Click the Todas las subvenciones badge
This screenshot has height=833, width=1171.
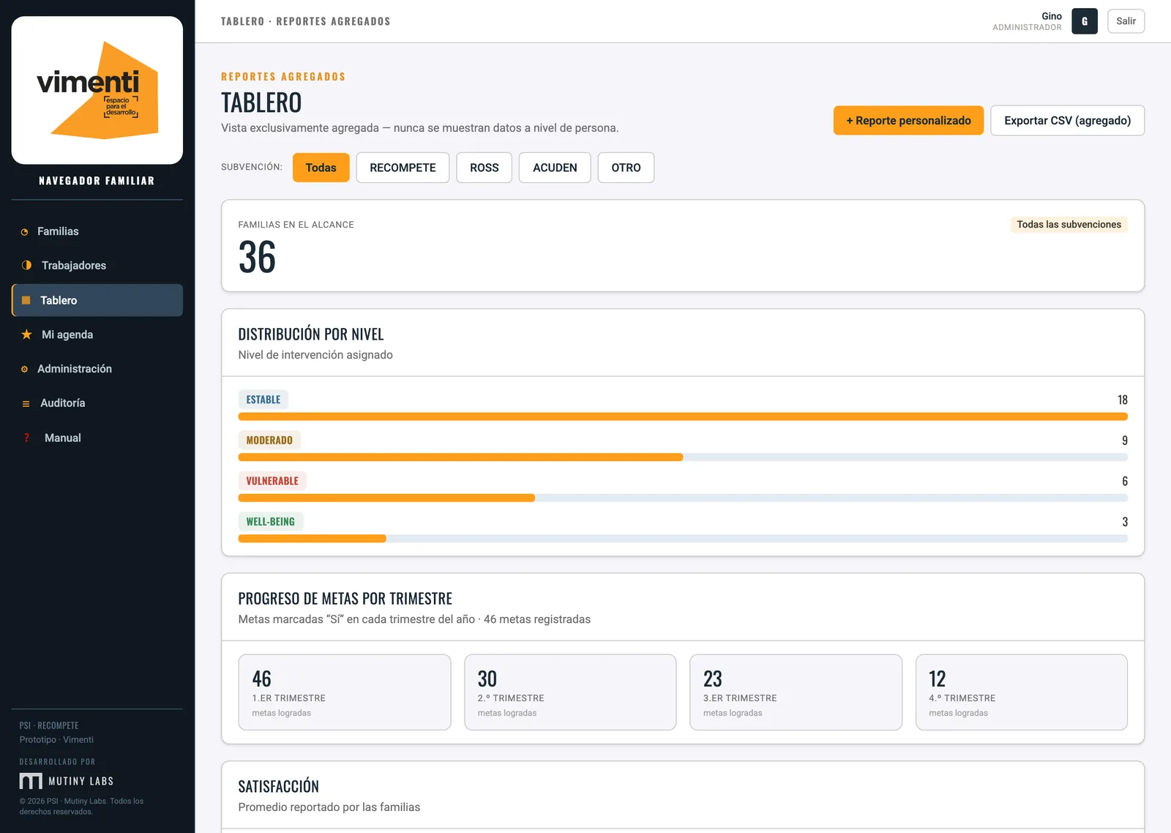coord(1069,225)
